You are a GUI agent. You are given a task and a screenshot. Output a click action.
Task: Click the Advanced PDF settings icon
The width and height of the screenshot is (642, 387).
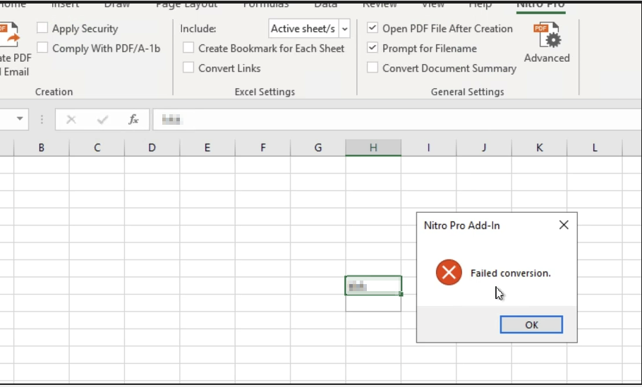click(547, 36)
